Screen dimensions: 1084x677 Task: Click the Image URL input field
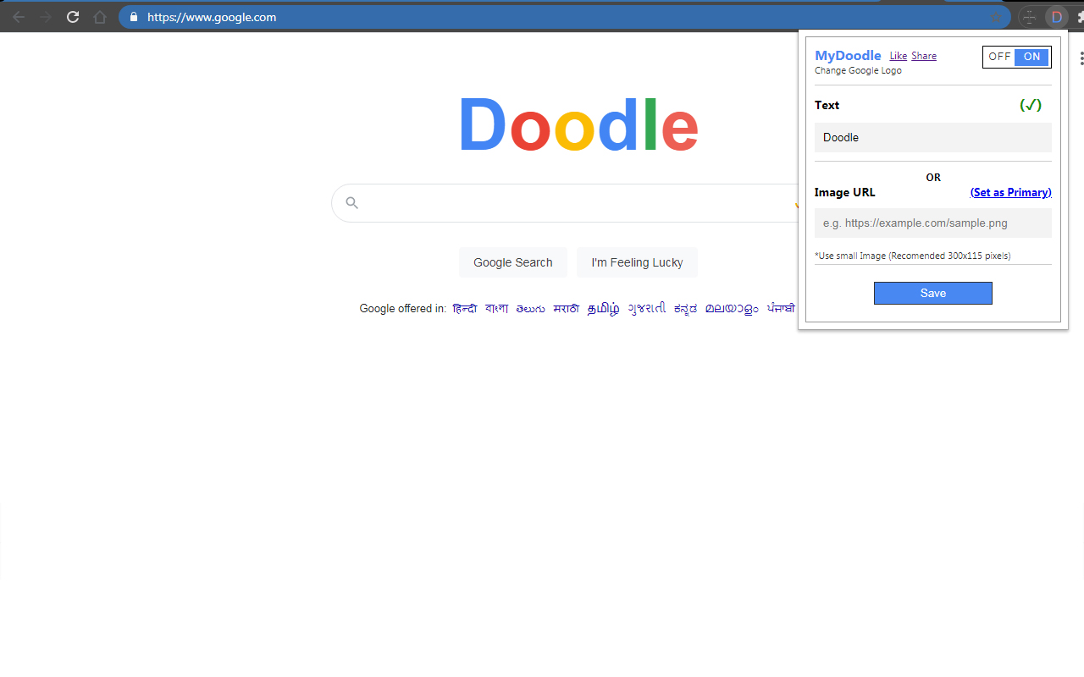point(932,223)
